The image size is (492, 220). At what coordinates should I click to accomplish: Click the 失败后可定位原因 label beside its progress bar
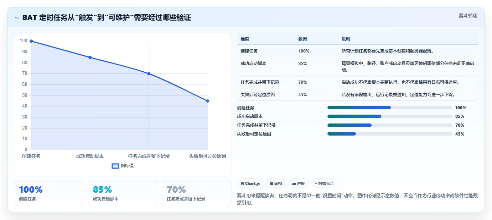254,134
